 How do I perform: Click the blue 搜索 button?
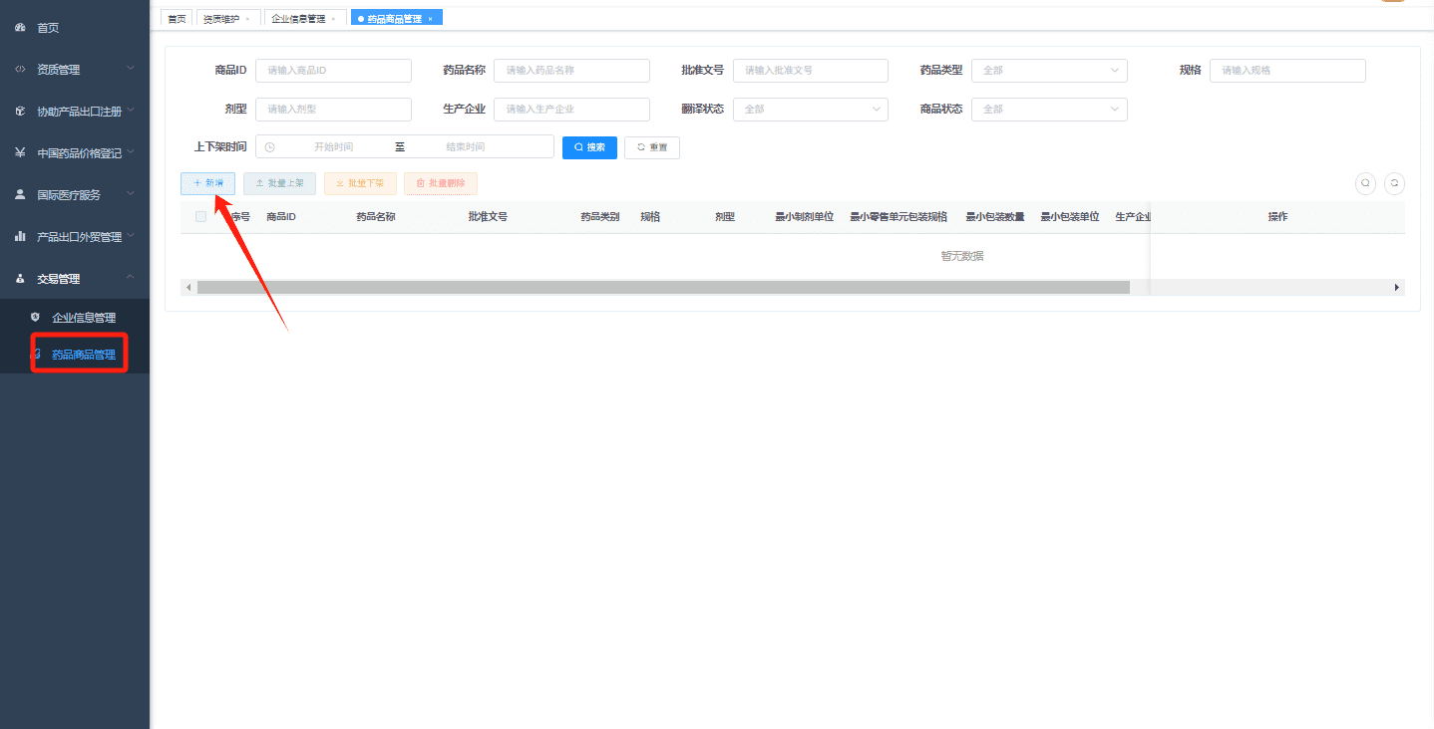point(589,147)
